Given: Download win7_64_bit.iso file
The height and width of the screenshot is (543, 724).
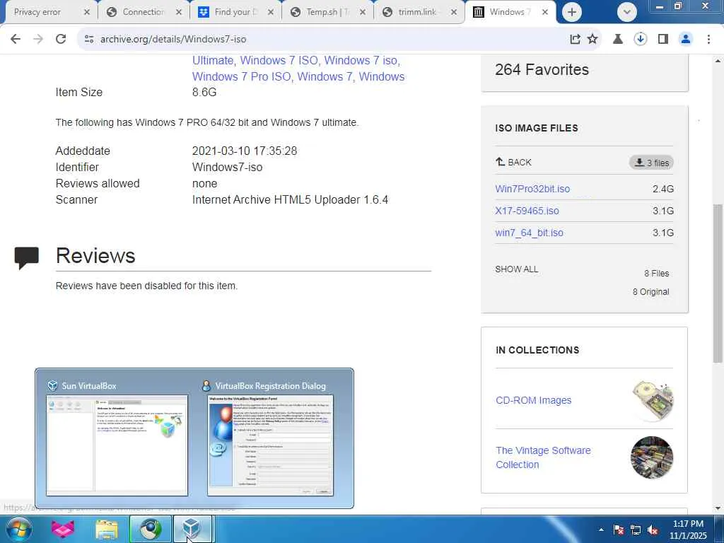Looking at the screenshot, I should (x=529, y=233).
